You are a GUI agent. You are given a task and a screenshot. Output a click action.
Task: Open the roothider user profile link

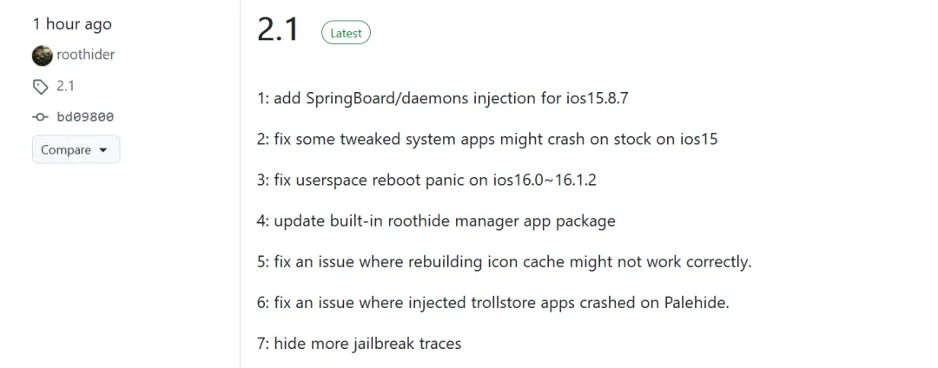(85, 55)
